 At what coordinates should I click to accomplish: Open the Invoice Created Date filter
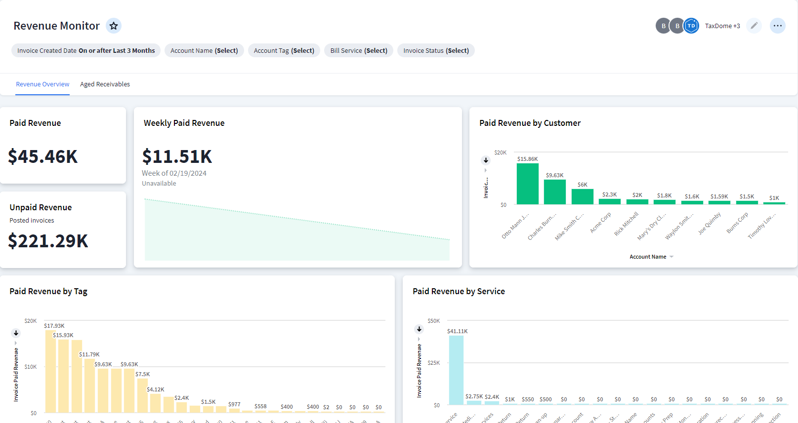click(x=86, y=50)
